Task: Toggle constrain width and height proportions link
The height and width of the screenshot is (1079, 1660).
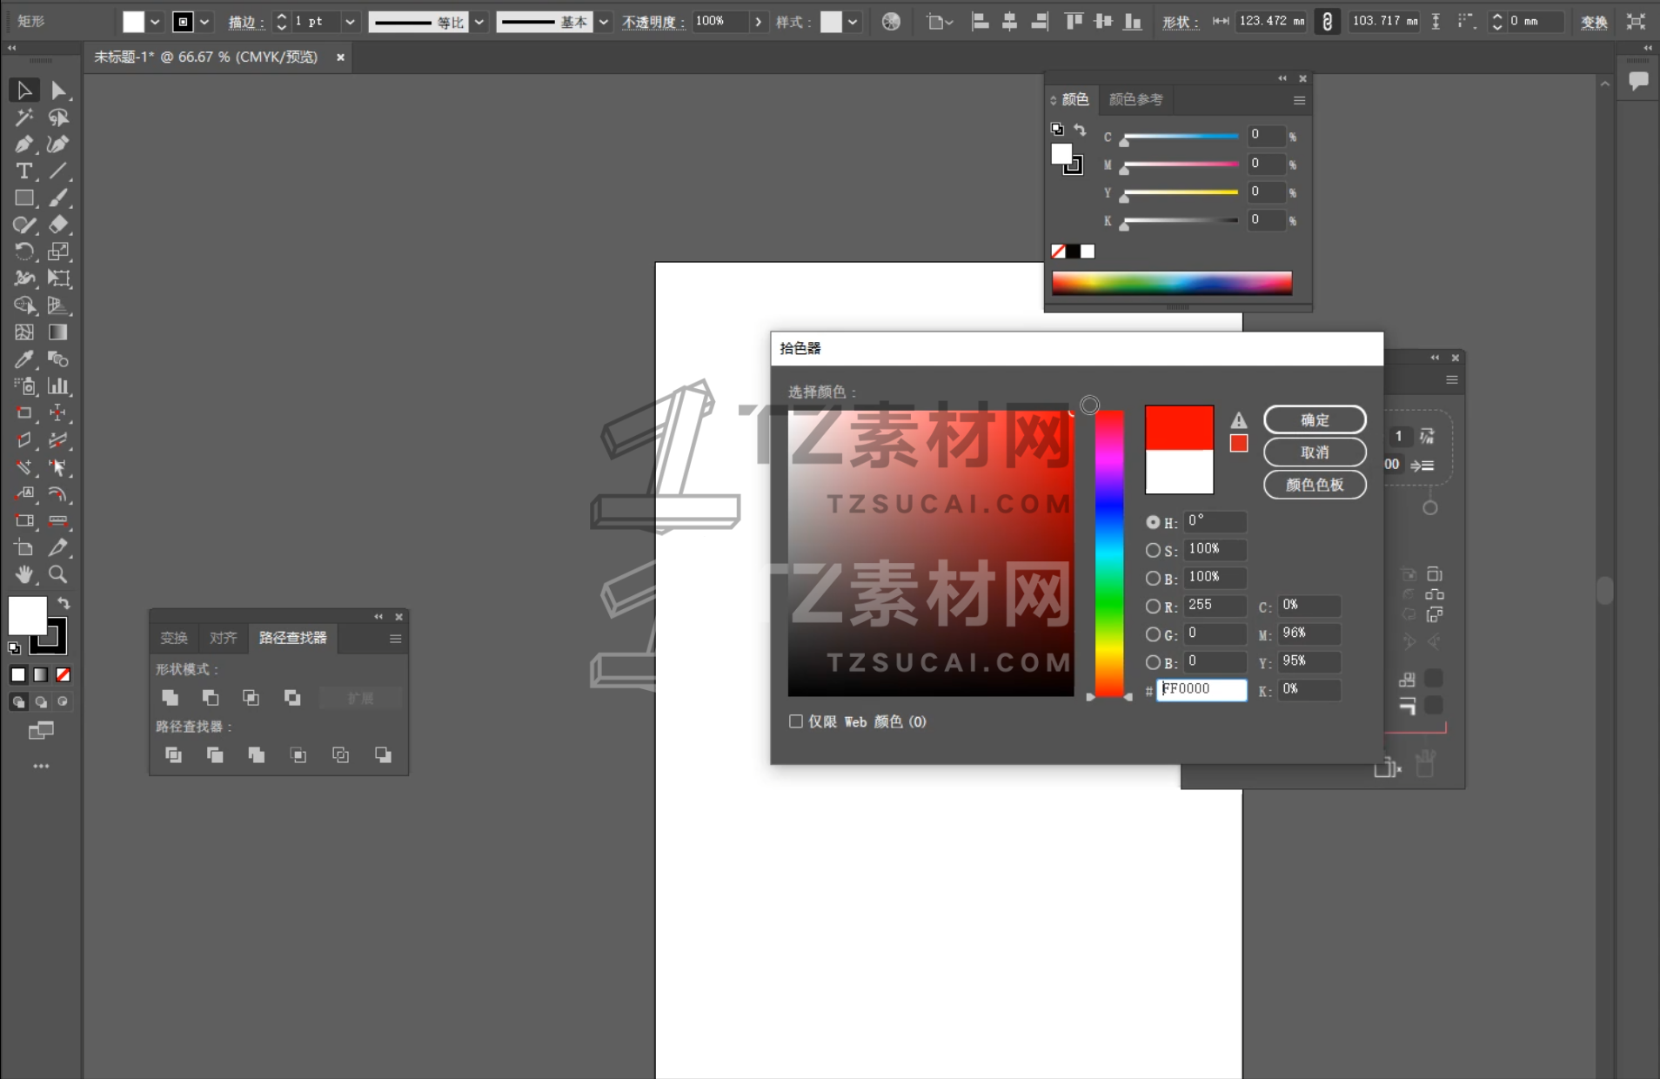Action: pos(1327,22)
